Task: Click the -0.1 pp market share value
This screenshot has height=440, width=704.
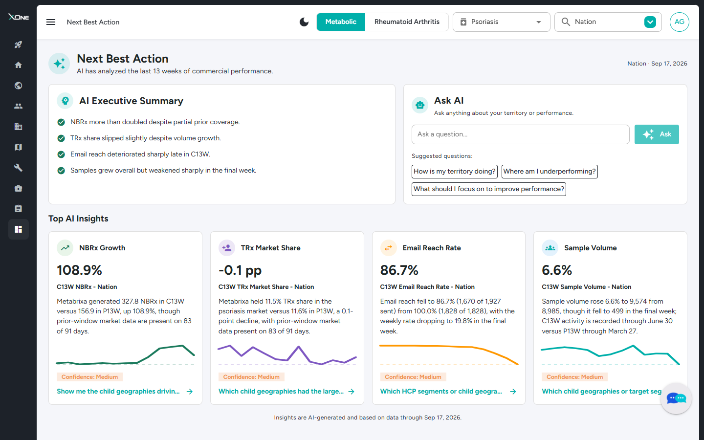Action: click(x=240, y=270)
